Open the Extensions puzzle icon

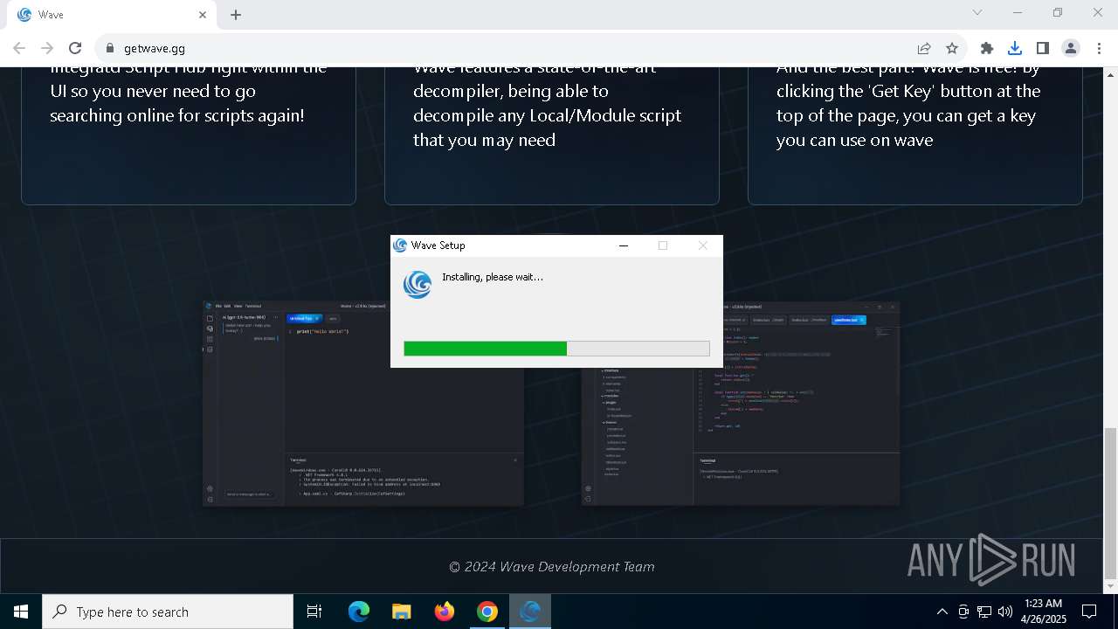[x=987, y=48]
